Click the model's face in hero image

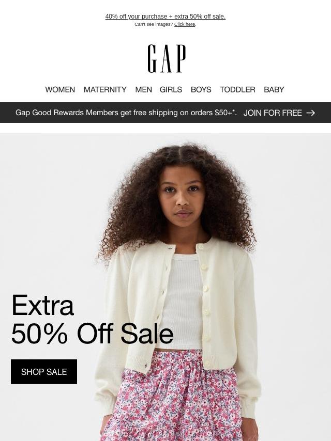tap(182, 197)
